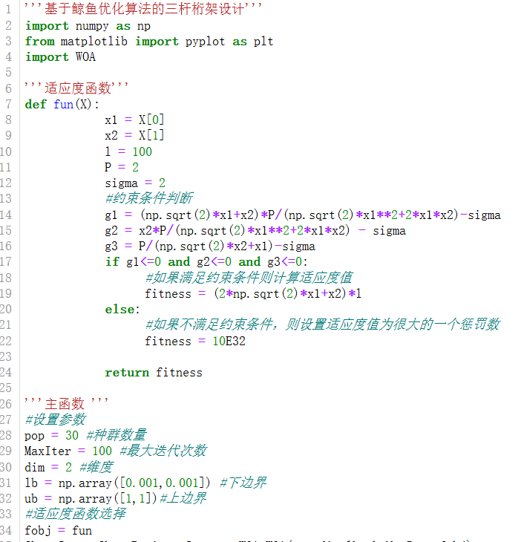524x542 pixels.
Task: Click the 'import numpy as np' line
Action: (x=88, y=26)
